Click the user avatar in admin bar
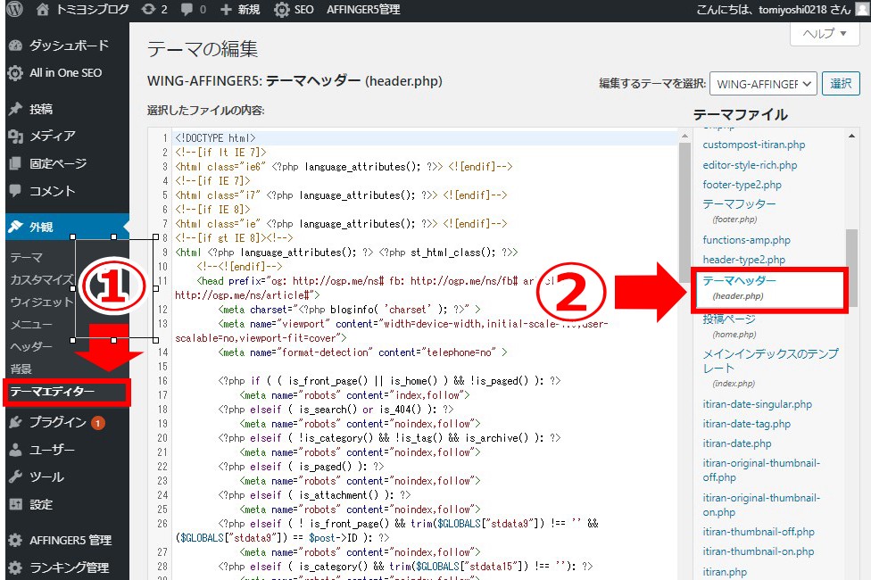The image size is (871, 580). click(863, 10)
